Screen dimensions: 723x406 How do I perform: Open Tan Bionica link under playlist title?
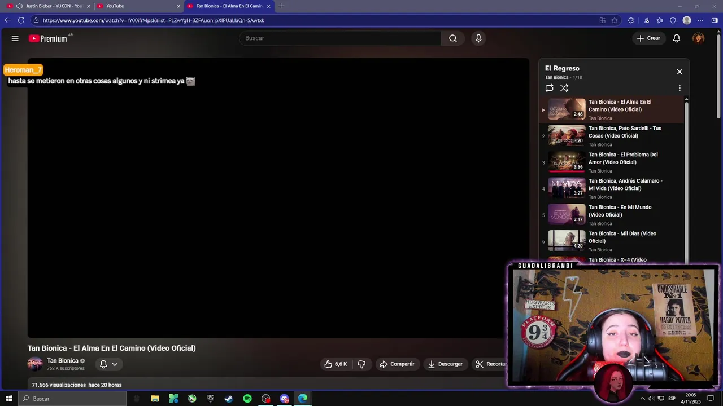pyautogui.click(x=556, y=77)
